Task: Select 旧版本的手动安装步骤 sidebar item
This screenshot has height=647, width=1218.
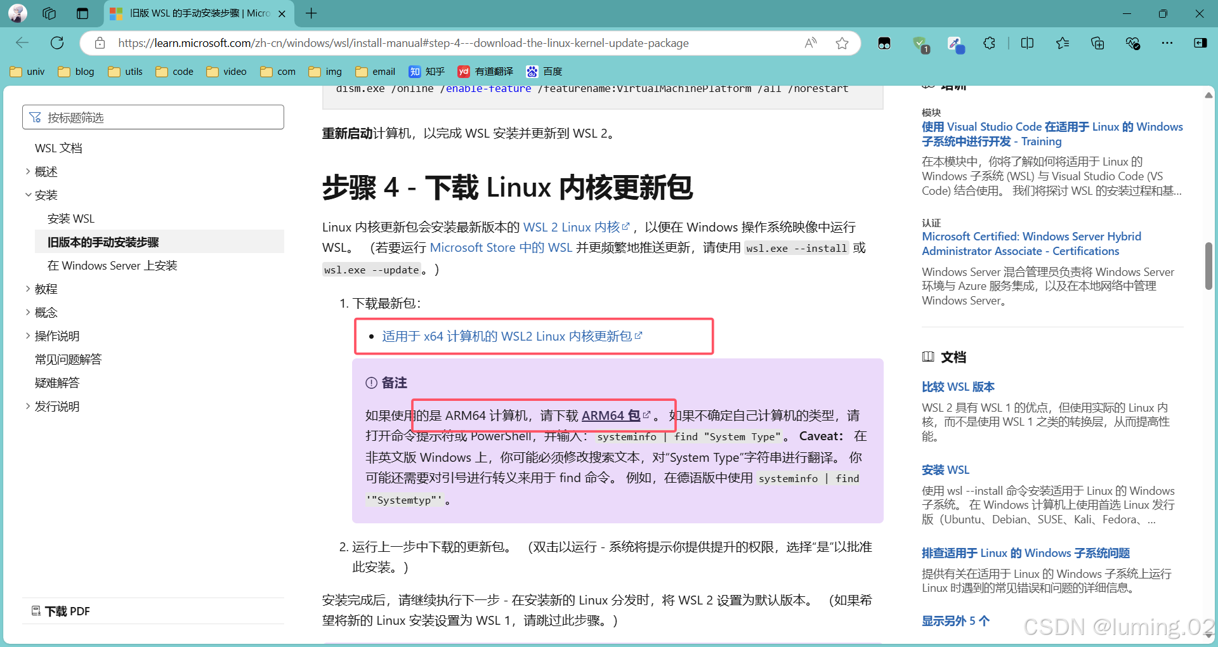Action: (159, 242)
